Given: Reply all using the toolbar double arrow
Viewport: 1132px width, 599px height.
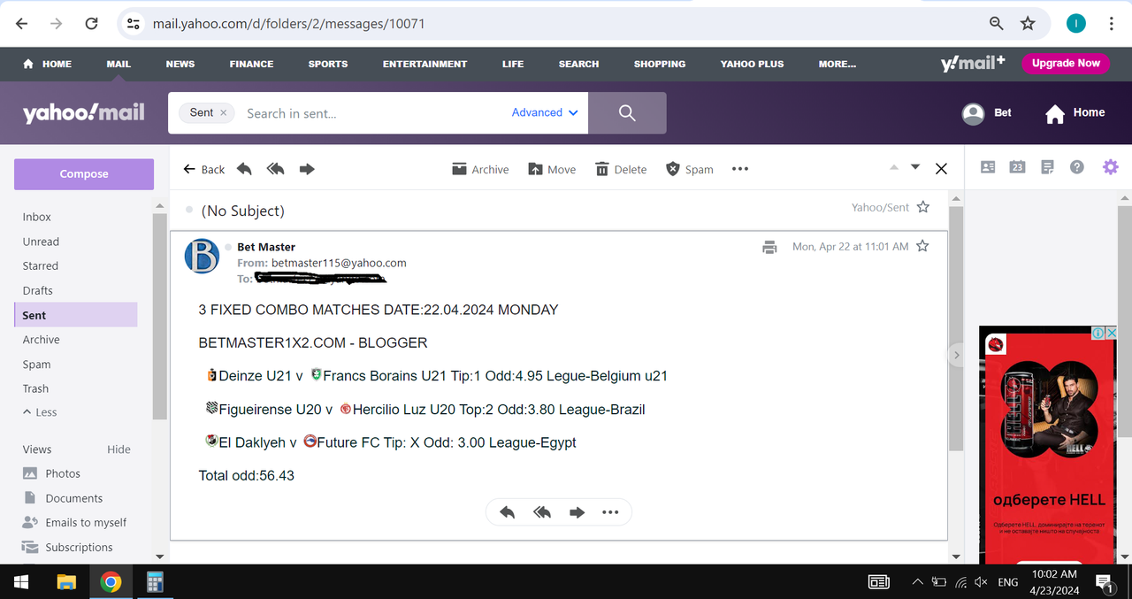Looking at the screenshot, I should [275, 169].
